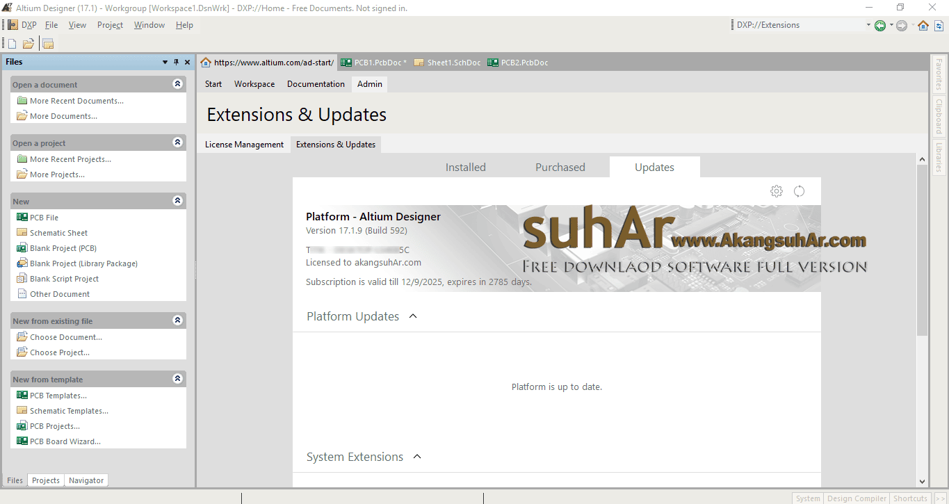
Task: Click the page scrollbar down arrow
Action: click(923, 481)
